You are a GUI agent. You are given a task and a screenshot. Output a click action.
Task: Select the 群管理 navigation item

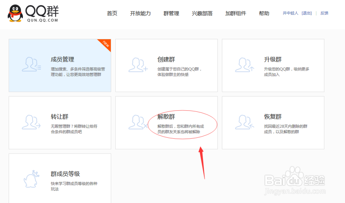171,13
